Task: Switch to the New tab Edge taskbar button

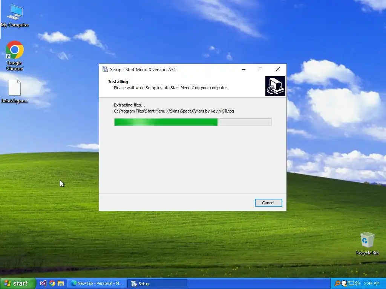Action: (x=97, y=284)
